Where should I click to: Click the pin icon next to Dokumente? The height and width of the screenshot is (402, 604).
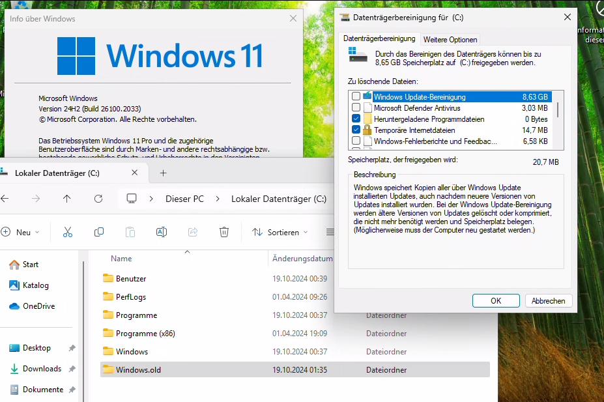tap(72, 390)
